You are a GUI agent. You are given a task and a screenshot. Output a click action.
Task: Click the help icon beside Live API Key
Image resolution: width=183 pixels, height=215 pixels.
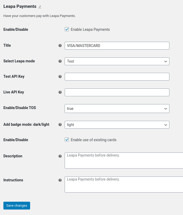coord(60,92)
